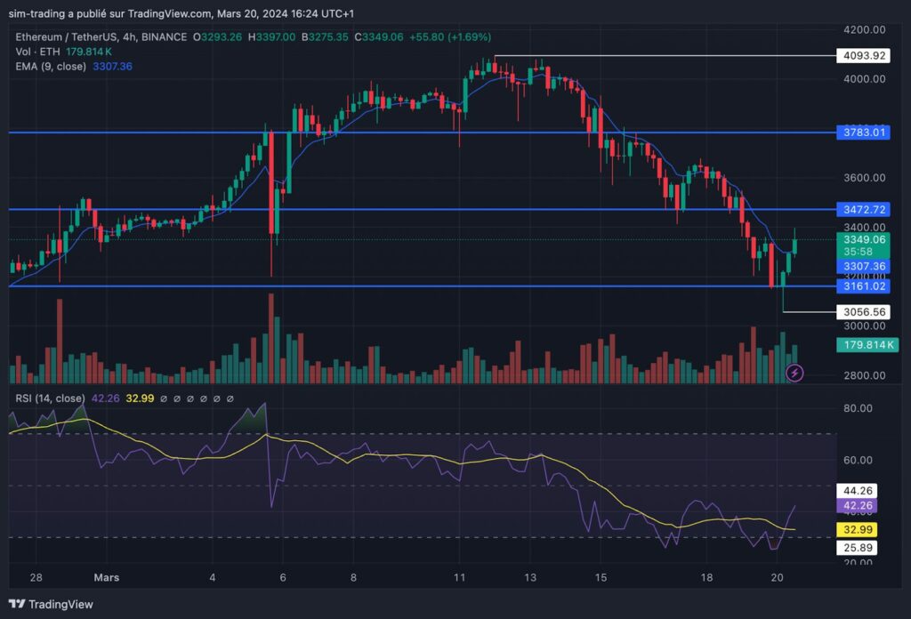This screenshot has height=619, width=911.
Task: Click the 3161.02 support price label
Action: click(x=863, y=285)
